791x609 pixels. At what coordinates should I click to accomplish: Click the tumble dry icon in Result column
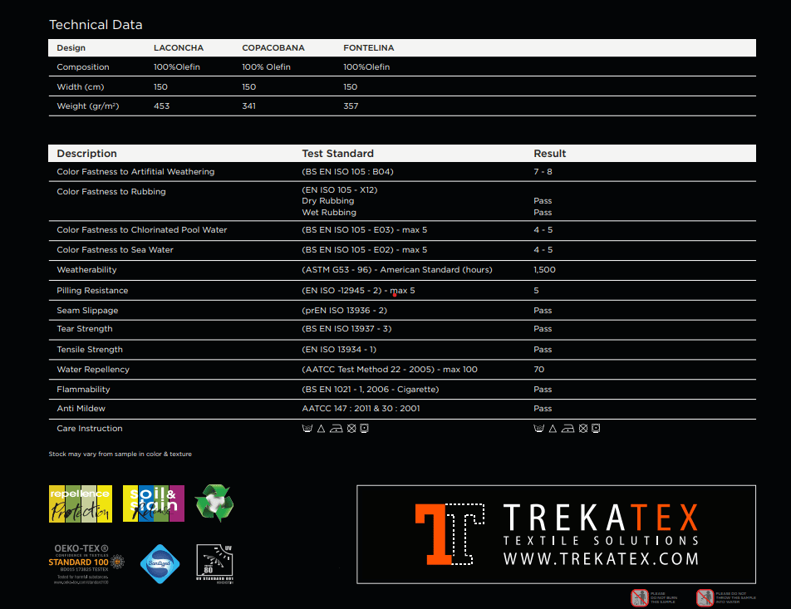[x=596, y=429]
